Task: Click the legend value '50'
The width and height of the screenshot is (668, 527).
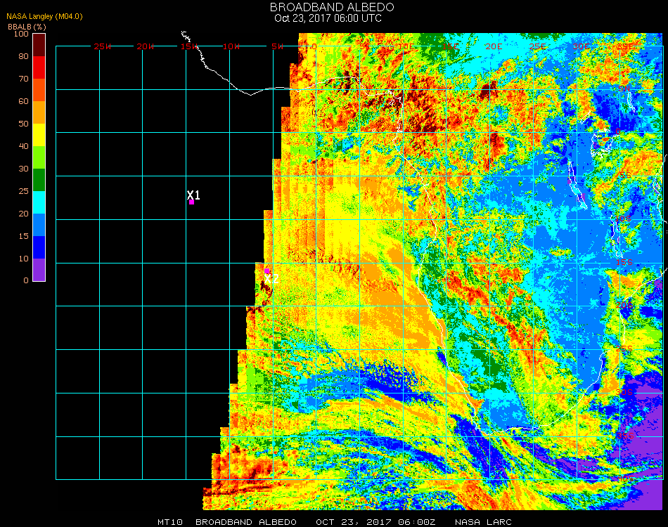Action: point(23,124)
